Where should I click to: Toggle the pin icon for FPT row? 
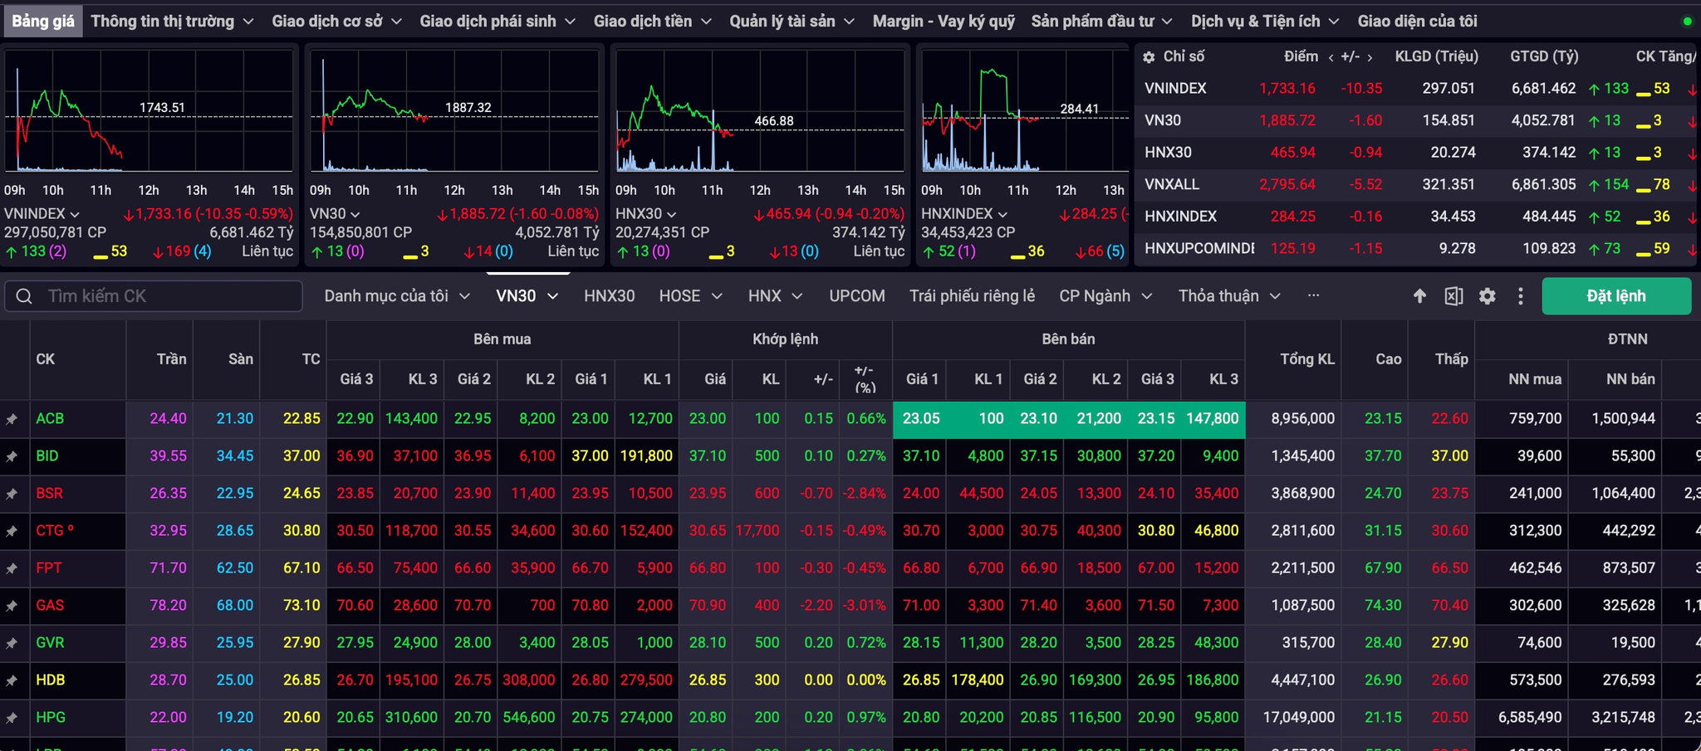click(x=12, y=568)
